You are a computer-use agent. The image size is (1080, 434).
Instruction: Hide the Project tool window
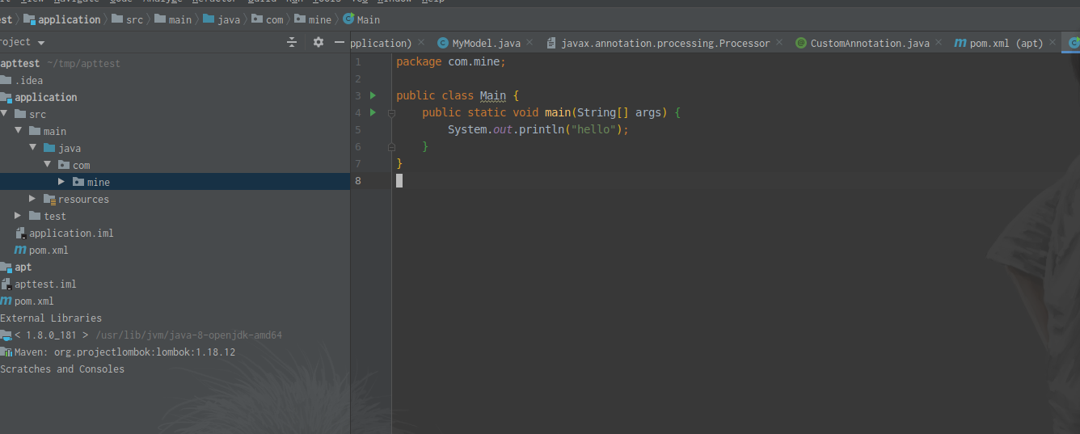340,42
